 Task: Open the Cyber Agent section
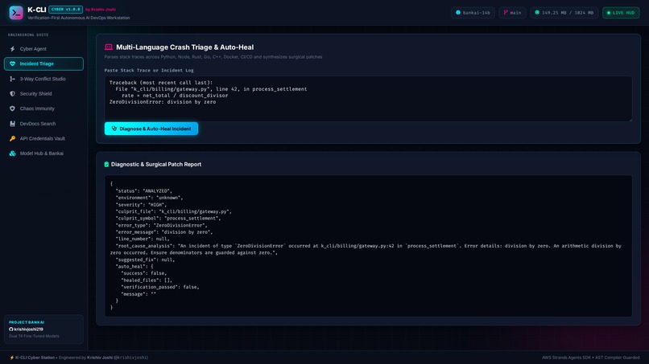coord(43,49)
